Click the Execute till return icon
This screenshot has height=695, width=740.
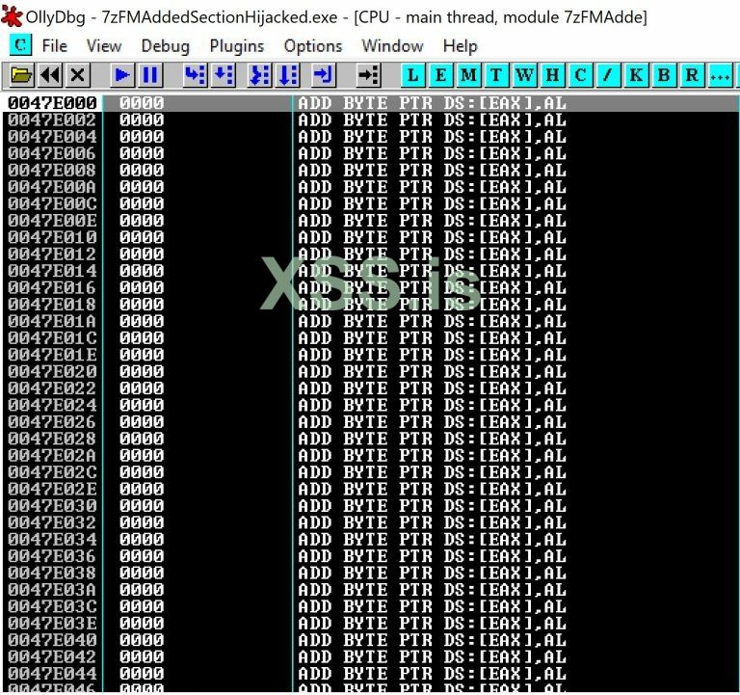[324, 75]
